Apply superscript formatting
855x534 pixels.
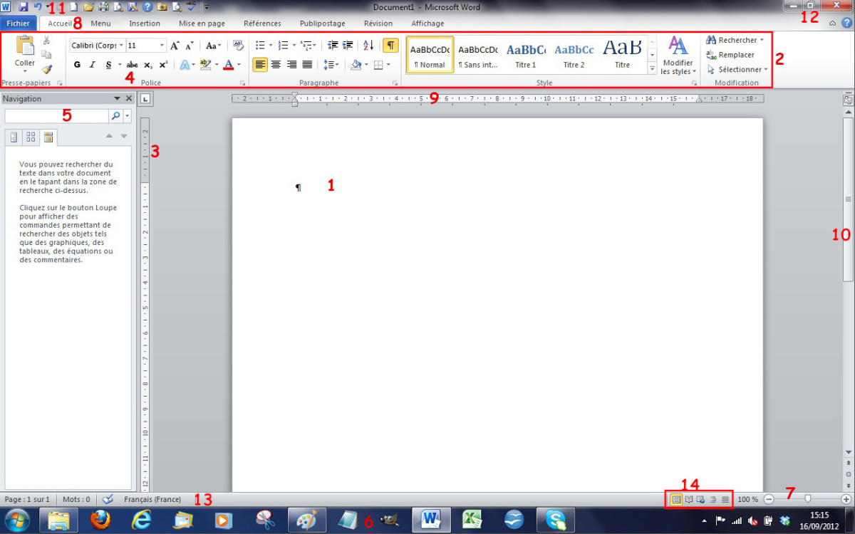[163, 65]
